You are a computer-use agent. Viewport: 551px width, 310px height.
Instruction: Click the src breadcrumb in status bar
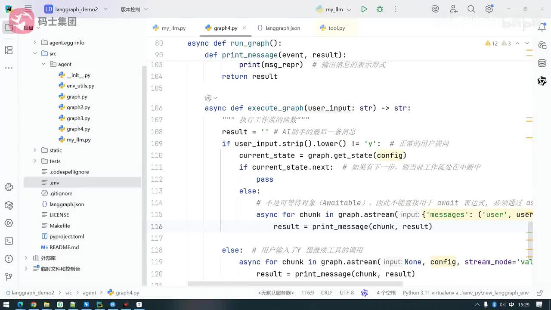(x=68, y=293)
